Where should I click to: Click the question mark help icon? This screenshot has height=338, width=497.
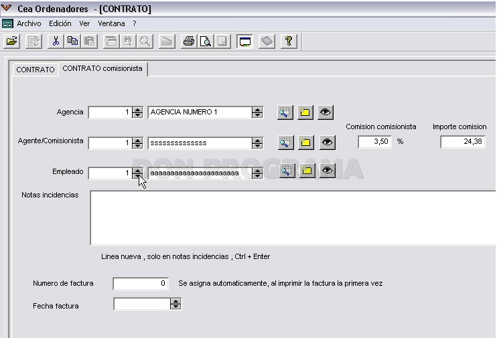[289, 41]
